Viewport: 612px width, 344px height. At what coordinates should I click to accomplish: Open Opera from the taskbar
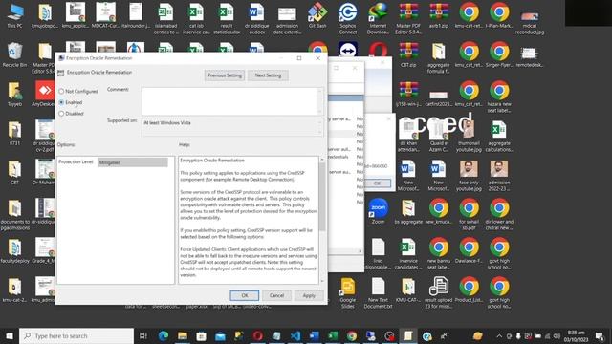click(x=257, y=335)
